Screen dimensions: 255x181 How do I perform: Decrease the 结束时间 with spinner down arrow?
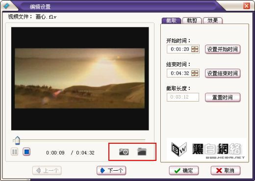[x=195, y=75]
